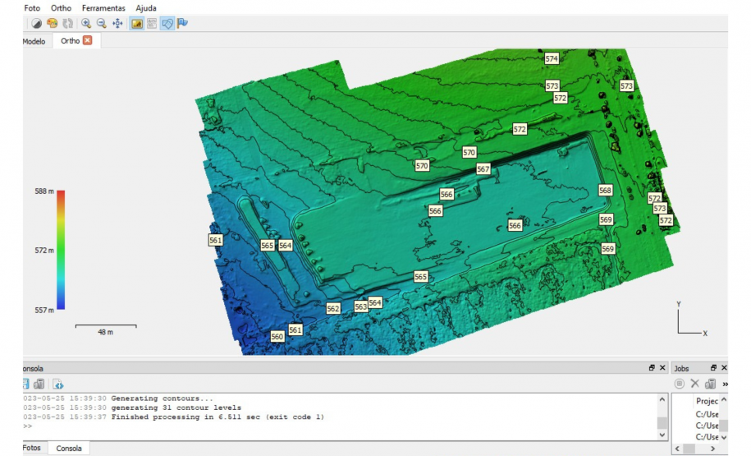Click the 574 contour label on map
Screen dimensions: 751x456
(x=552, y=59)
